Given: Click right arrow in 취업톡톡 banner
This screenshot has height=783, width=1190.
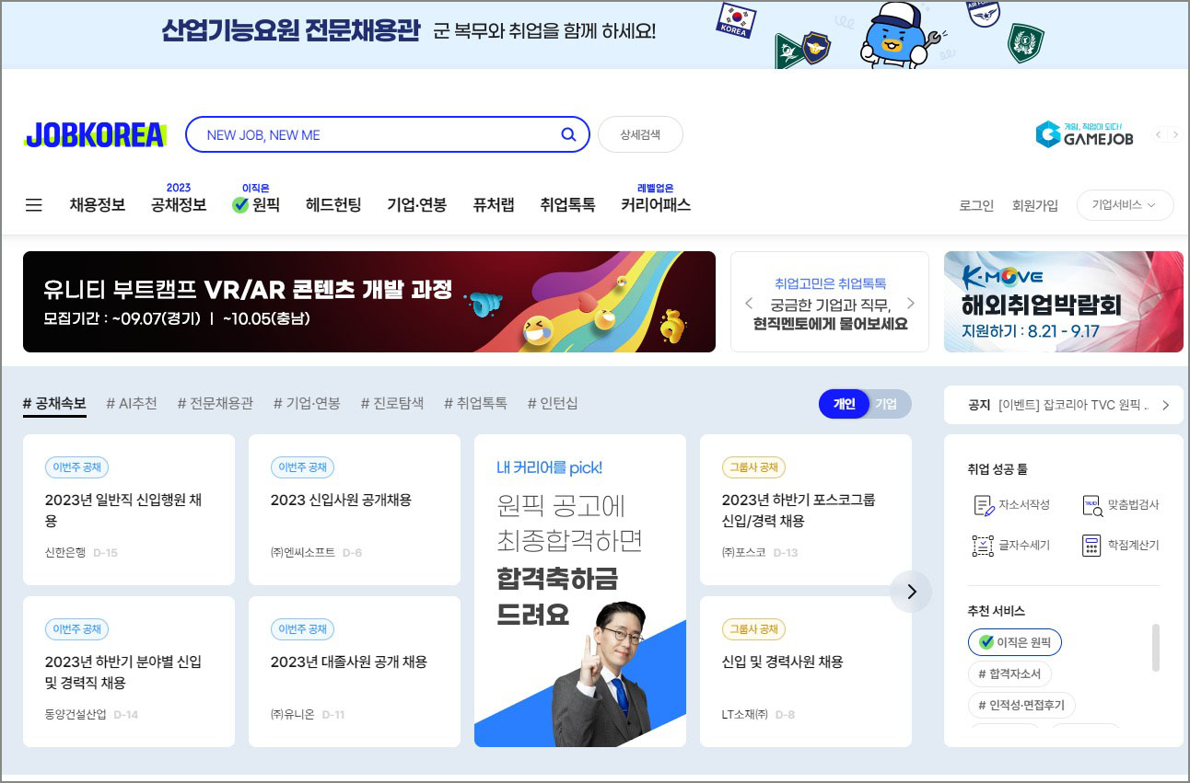Looking at the screenshot, I should [911, 303].
